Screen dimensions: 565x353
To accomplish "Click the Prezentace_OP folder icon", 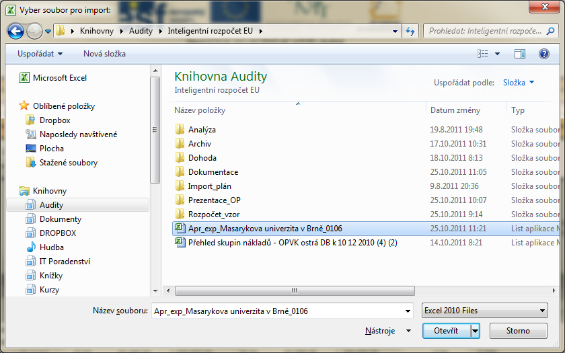I will coord(180,200).
